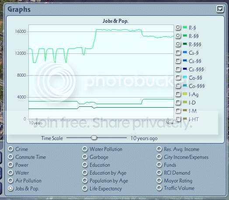Uncheck the R-§ series checkbox
This screenshot has height=200, width=229.
pyautogui.click(x=178, y=27)
